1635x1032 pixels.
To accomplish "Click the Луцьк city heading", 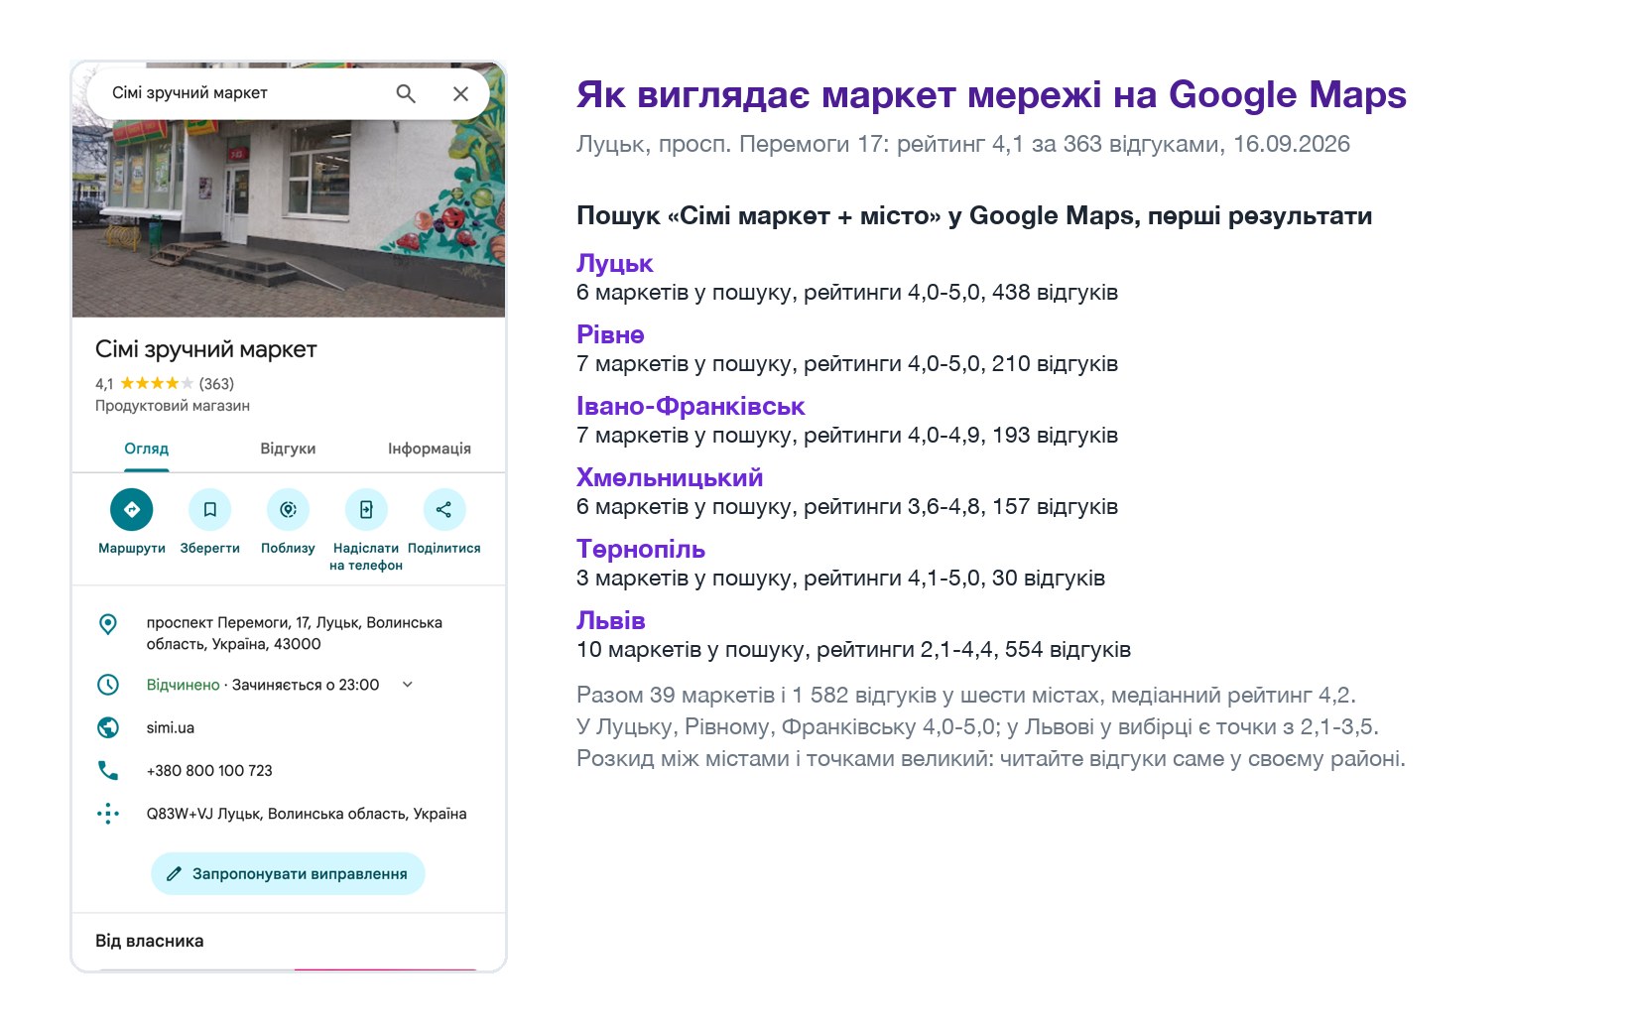I will click(615, 263).
